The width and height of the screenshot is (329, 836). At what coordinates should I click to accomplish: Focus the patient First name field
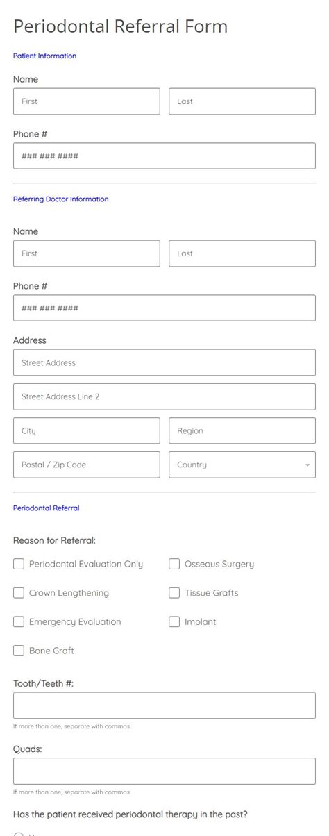pyautogui.click(x=87, y=101)
